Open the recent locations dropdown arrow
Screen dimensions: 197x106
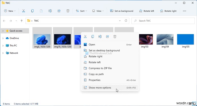(x=16, y=21)
